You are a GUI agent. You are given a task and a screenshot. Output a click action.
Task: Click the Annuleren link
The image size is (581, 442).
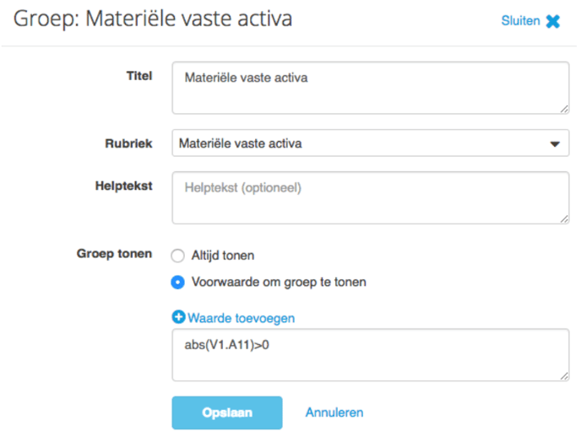[x=334, y=412]
